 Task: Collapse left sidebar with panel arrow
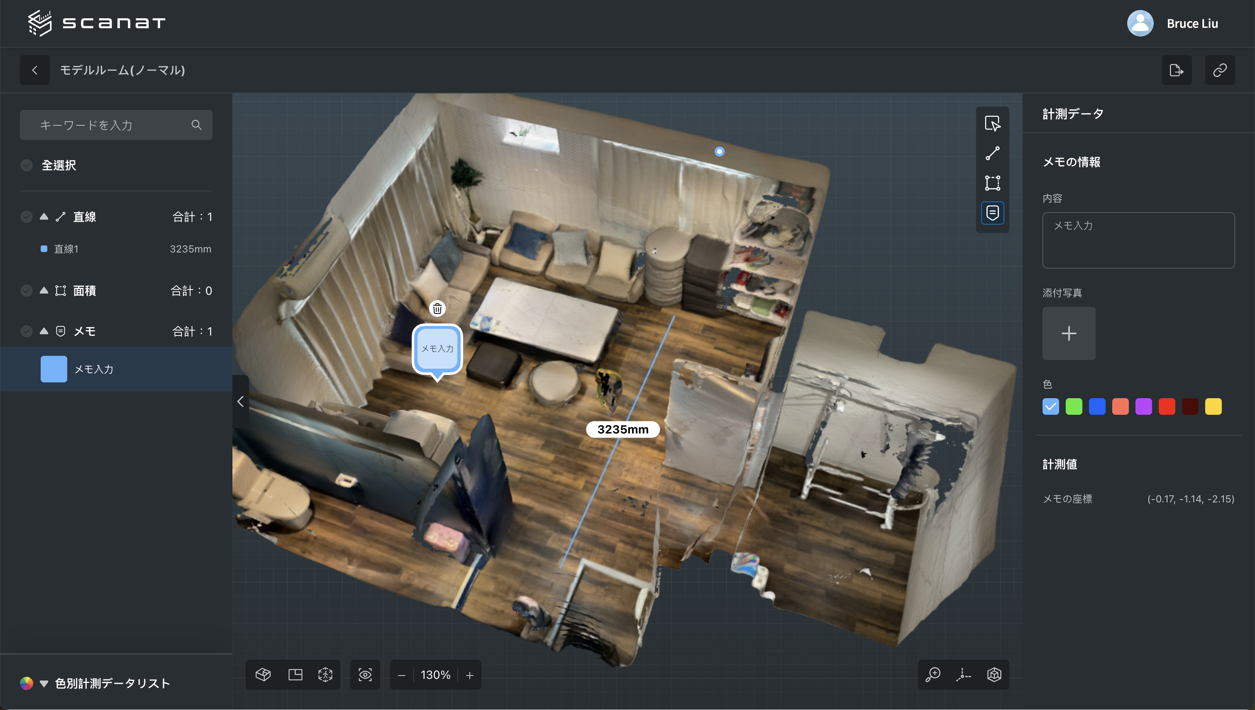coord(240,402)
